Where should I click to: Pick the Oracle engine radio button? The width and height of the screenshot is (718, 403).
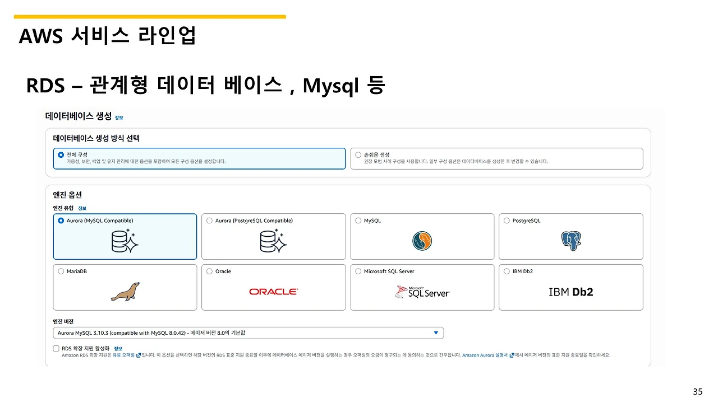point(210,271)
